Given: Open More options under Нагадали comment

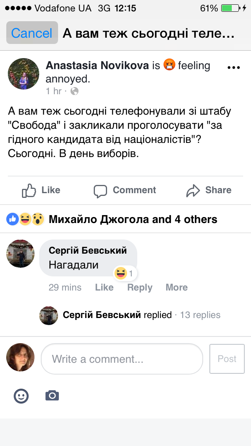Looking at the screenshot, I should [x=176, y=287].
